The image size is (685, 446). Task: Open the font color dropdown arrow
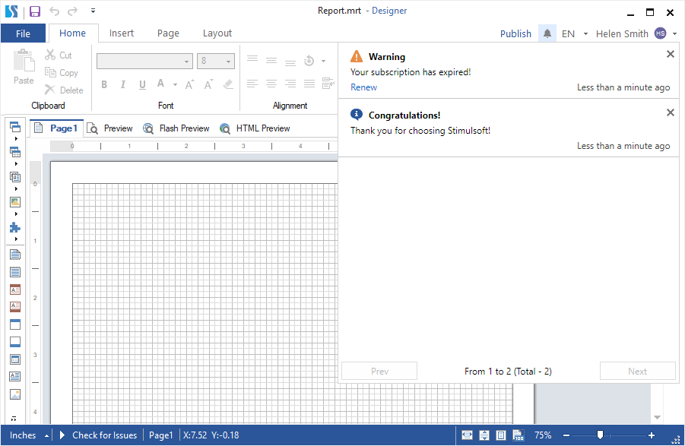tap(175, 84)
